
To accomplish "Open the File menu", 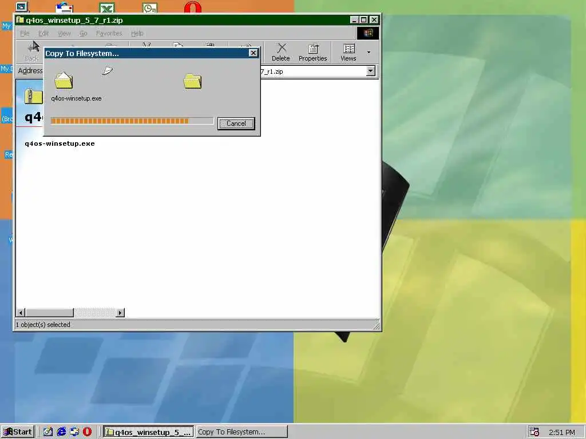I will click(25, 33).
